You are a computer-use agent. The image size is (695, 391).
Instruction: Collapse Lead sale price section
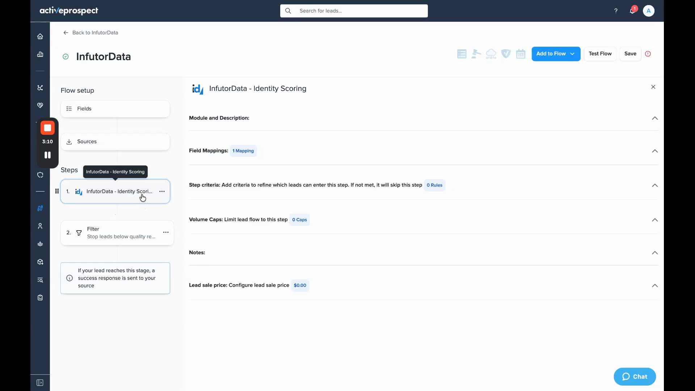(x=655, y=285)
